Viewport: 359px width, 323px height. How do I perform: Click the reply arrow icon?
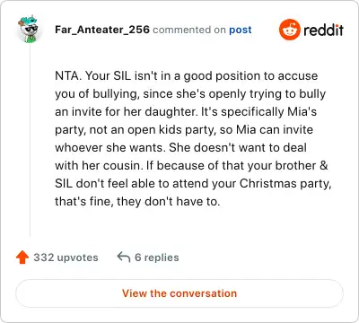click(124, 258)
